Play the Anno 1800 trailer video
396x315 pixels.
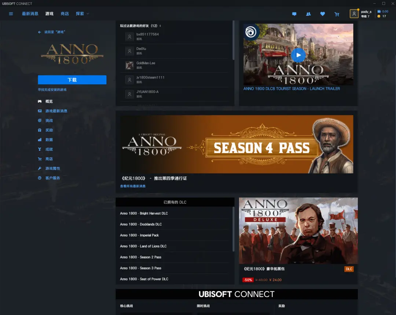[x=298, y=55]
